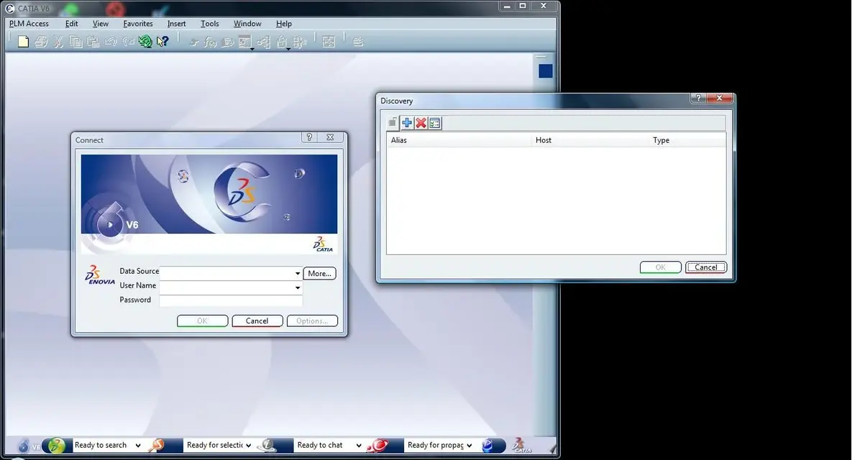Click the V6 compass icon in status bar

coord(24,446)
